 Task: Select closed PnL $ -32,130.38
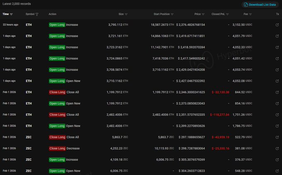click(220, 92)
